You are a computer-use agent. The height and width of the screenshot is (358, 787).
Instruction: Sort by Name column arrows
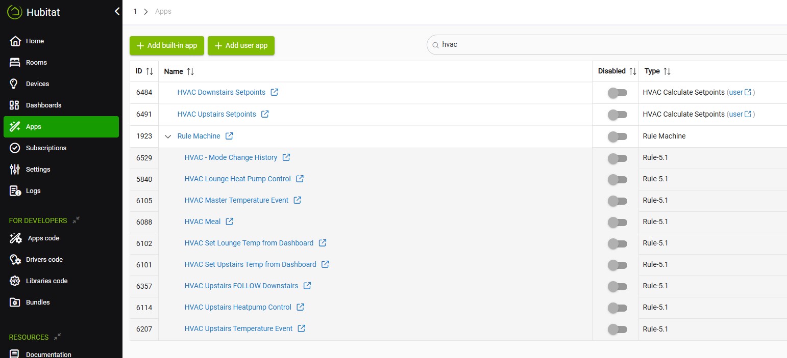click(x=190, y=71)
